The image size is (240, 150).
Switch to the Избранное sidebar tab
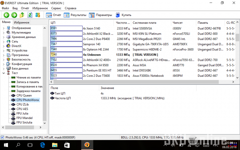[21, 22]
